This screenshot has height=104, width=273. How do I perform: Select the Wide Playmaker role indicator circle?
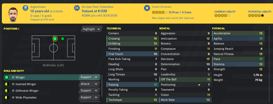click(6, 97)
